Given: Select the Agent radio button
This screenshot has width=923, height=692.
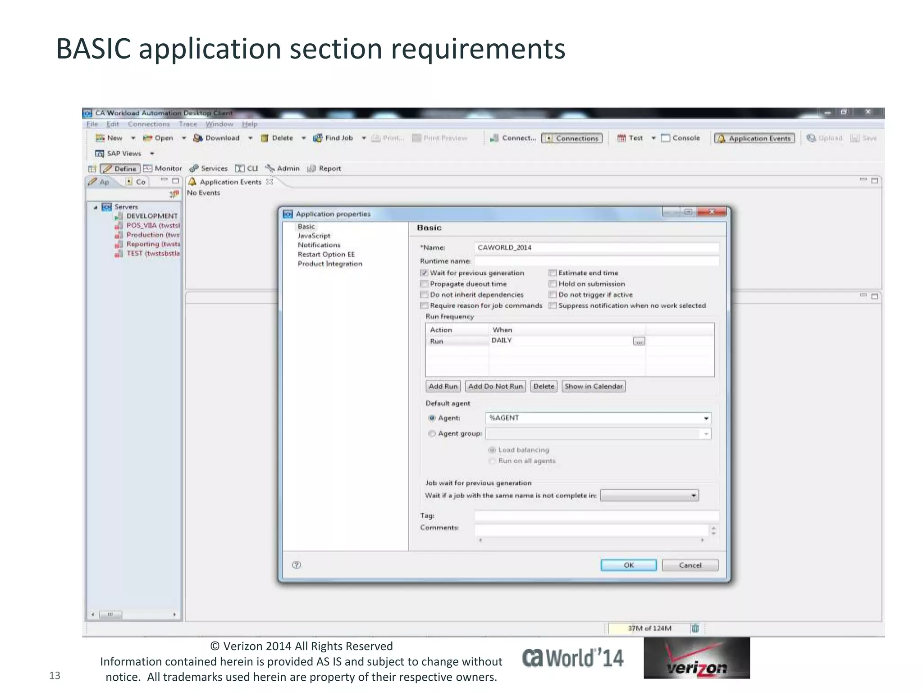Looking at the screenshot, I should (x=432, y=418).
